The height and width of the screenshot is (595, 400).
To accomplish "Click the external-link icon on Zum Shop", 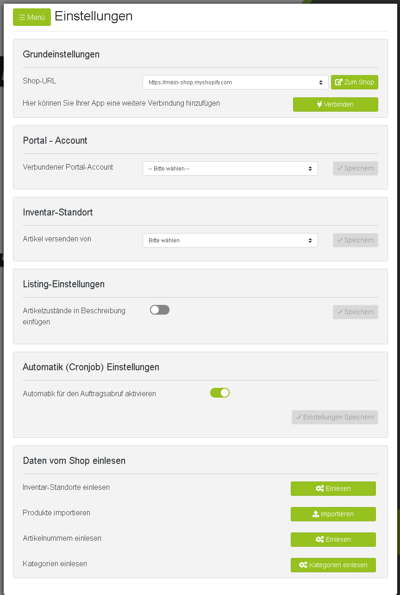I will point(339,82).
